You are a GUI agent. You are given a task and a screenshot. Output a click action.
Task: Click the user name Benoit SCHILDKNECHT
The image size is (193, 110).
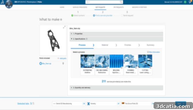tap(173, 2)
